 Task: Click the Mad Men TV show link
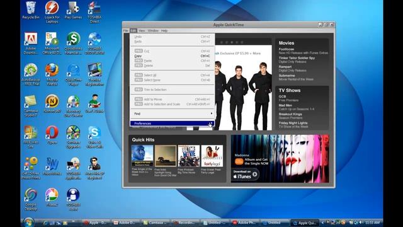click(285, 105)
